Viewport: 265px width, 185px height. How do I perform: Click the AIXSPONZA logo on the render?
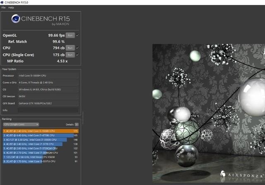click(x=242, y=175)
